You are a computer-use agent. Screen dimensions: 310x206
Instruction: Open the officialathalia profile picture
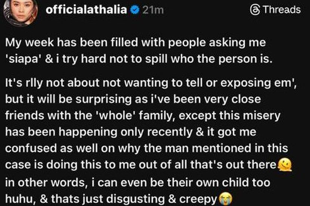20,10
